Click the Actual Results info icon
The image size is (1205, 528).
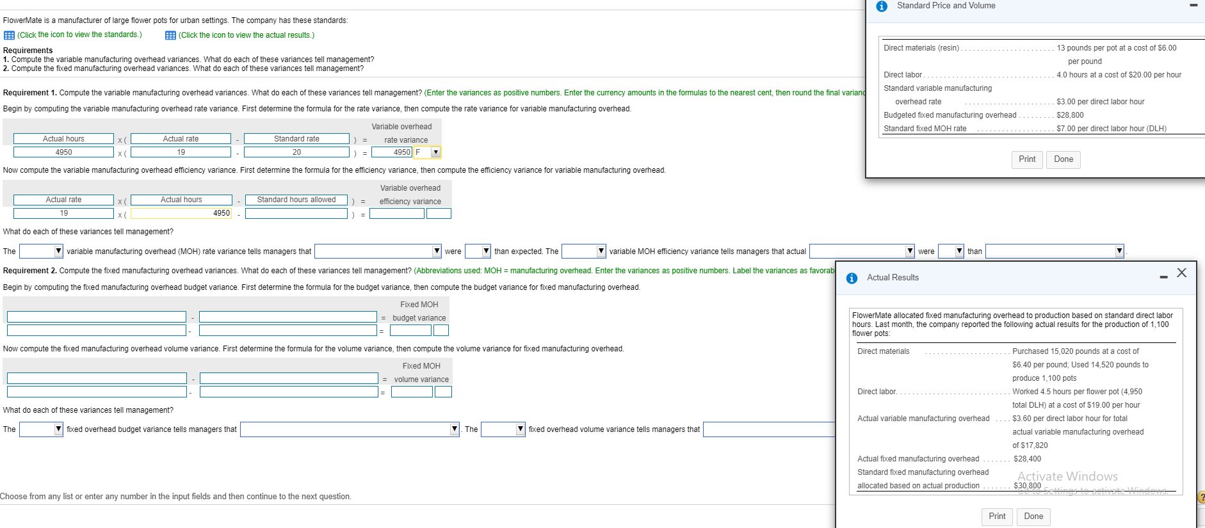tap(852, 278)
